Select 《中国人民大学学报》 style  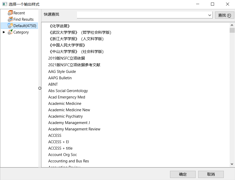tap(67, 45)
